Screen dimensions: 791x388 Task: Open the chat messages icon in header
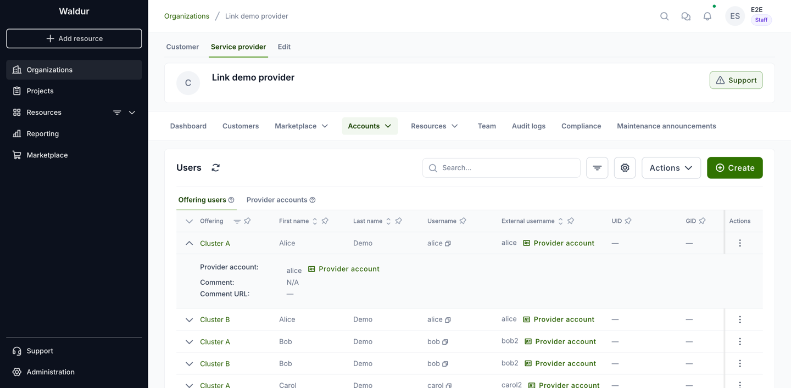686,16
